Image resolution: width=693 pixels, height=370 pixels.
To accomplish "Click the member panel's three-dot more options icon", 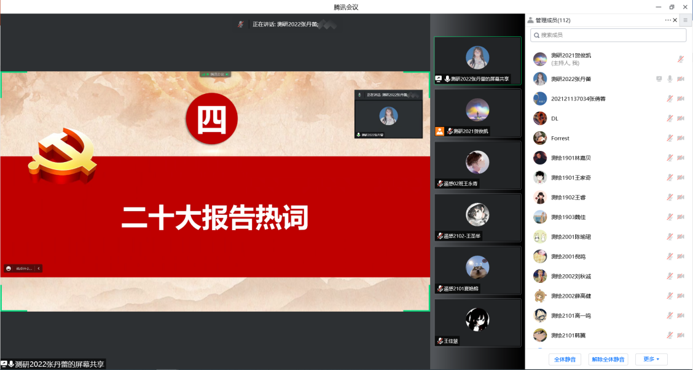I will (x=668, y=20).
